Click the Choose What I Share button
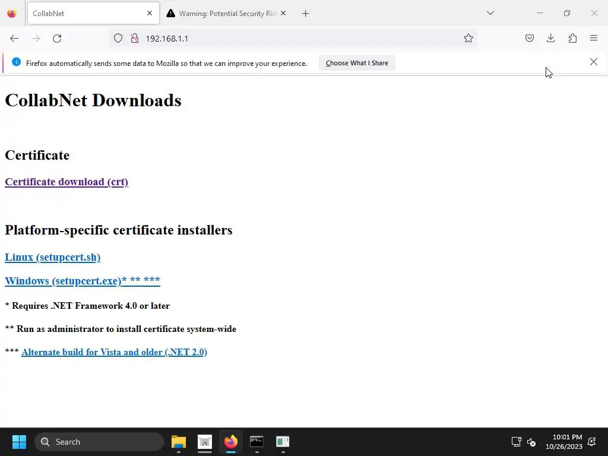This screenshot has width=608, height=456. pos(357,63)
